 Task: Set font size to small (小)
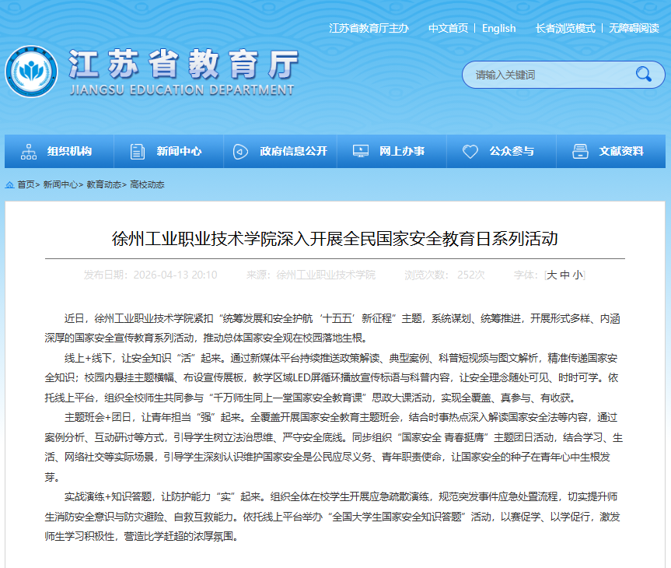(577, 275)
